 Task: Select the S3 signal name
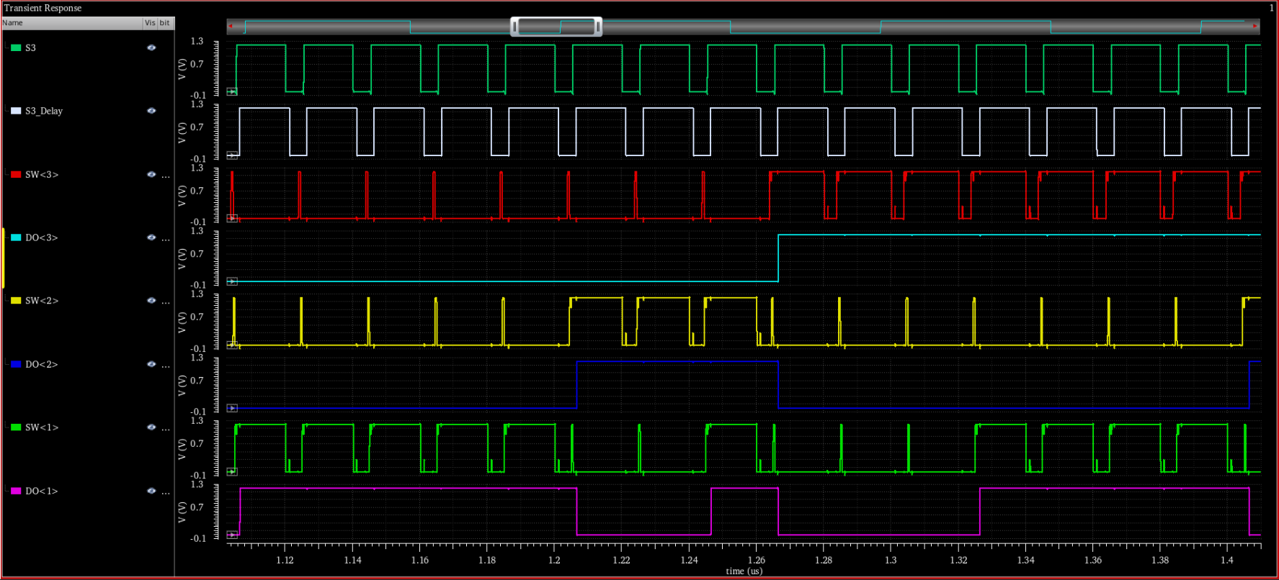(30, 47)
